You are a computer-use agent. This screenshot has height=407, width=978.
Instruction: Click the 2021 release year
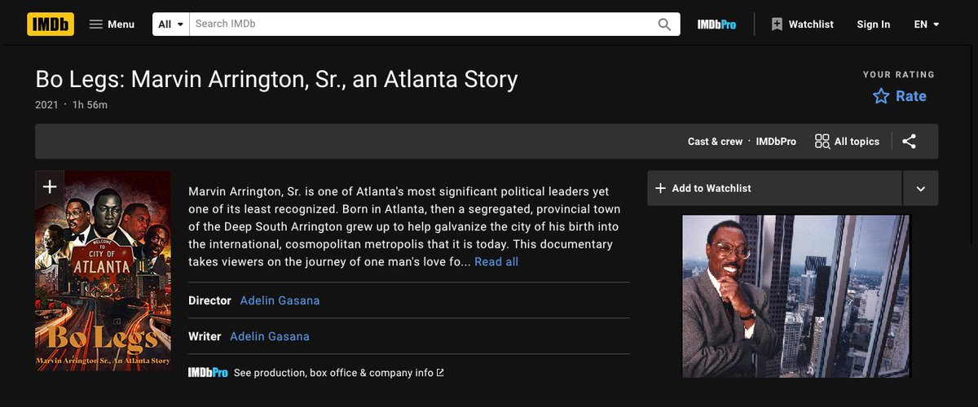(x=46, y=105)
